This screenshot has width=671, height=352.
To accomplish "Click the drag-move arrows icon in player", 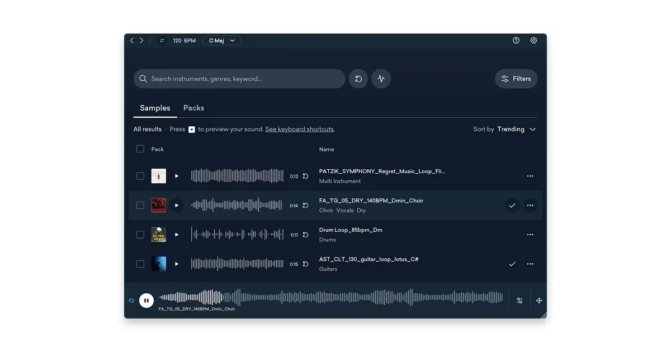I will coord(539,301).
